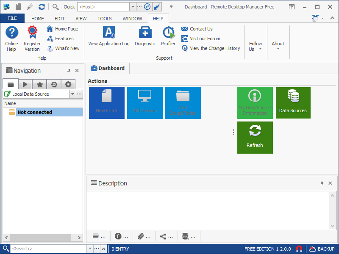This screenshot has width=339, height=254.
Task: Switch to the VIEW ribbon tab
Action: click(x=81, y=19)
